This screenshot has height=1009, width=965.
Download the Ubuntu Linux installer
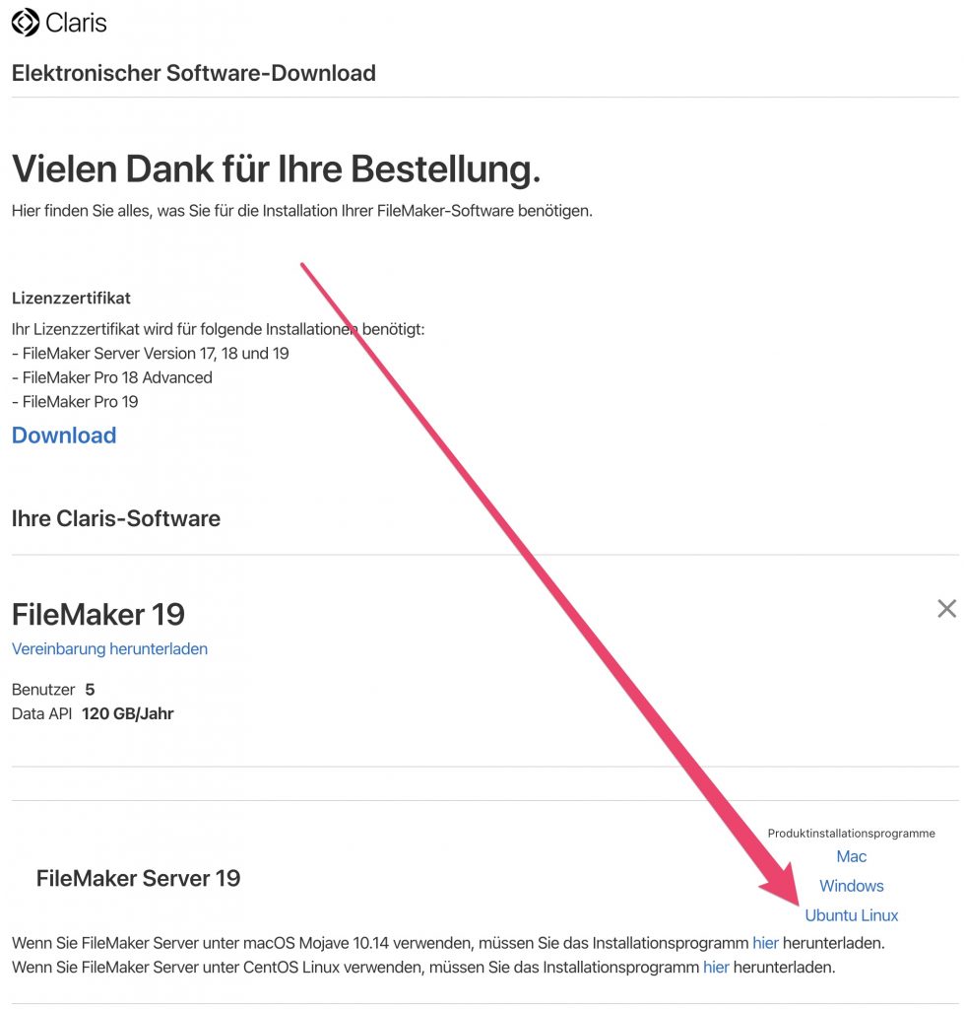851,915
